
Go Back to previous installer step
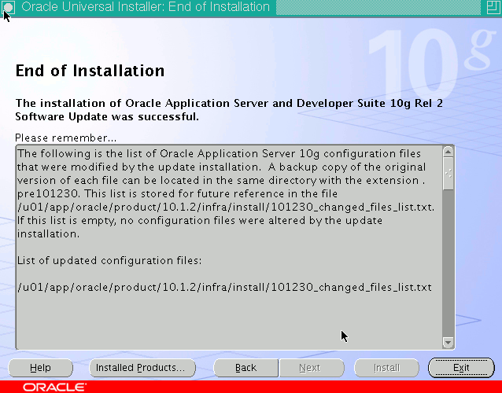245,368
